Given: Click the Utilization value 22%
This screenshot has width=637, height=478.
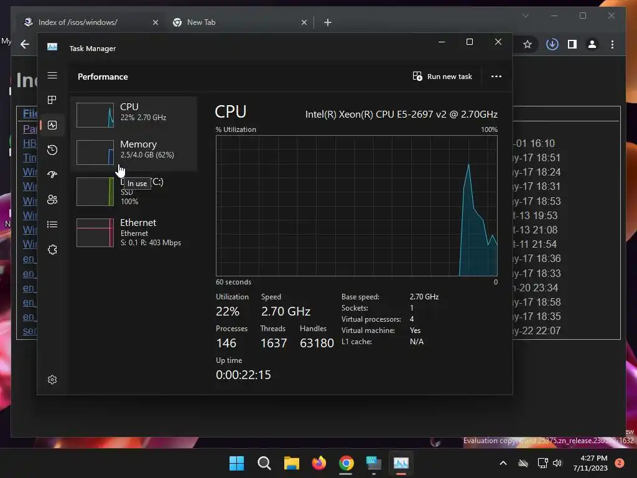Looking at the screenshot, I should pyautogui.click(x=228, y=311).
